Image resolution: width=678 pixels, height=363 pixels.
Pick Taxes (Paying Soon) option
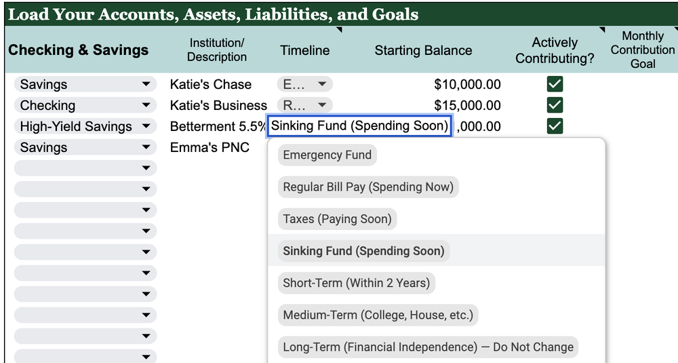coord(337,219)
